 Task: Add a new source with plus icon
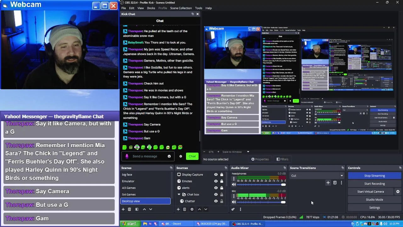178,209
